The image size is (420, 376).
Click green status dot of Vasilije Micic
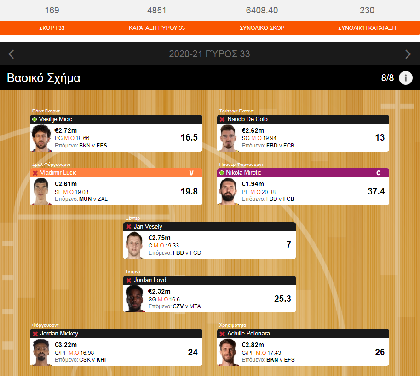pyautogui.click(x=35, y=119)
